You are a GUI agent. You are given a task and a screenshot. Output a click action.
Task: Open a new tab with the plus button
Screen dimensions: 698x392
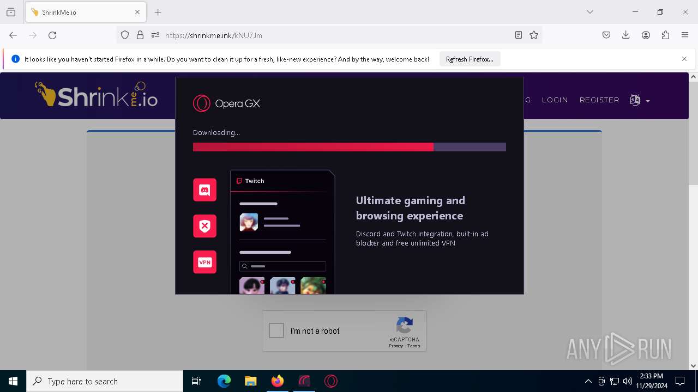(x=158, y=12)
